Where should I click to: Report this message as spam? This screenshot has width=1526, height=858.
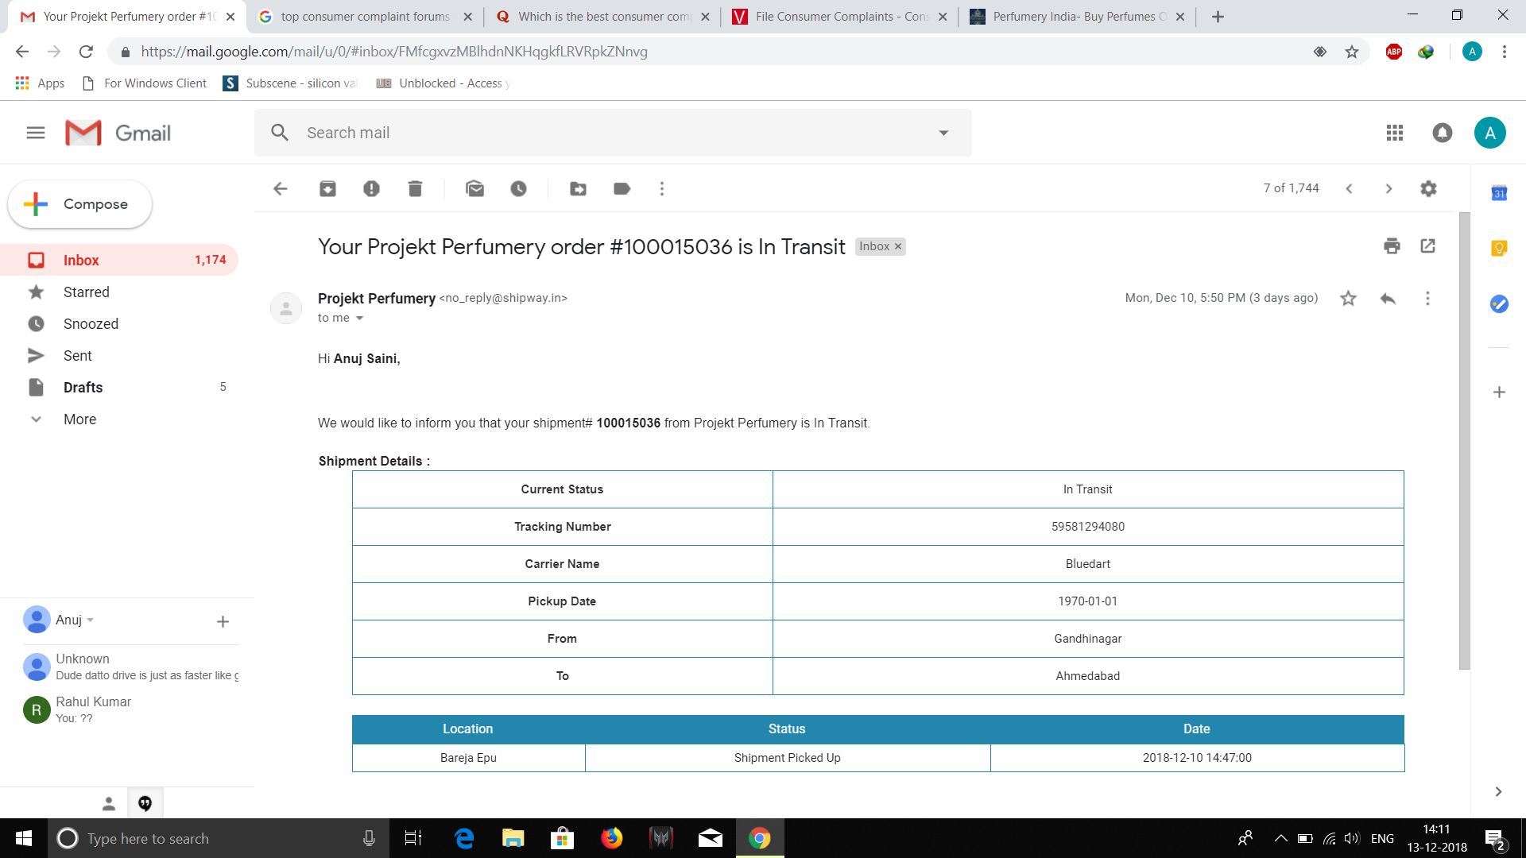tap(371, 188)
